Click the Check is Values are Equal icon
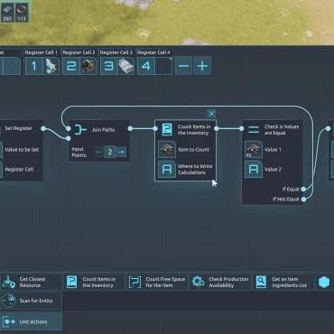Viewport: 334px width, 334px height. tap(254, 130)
